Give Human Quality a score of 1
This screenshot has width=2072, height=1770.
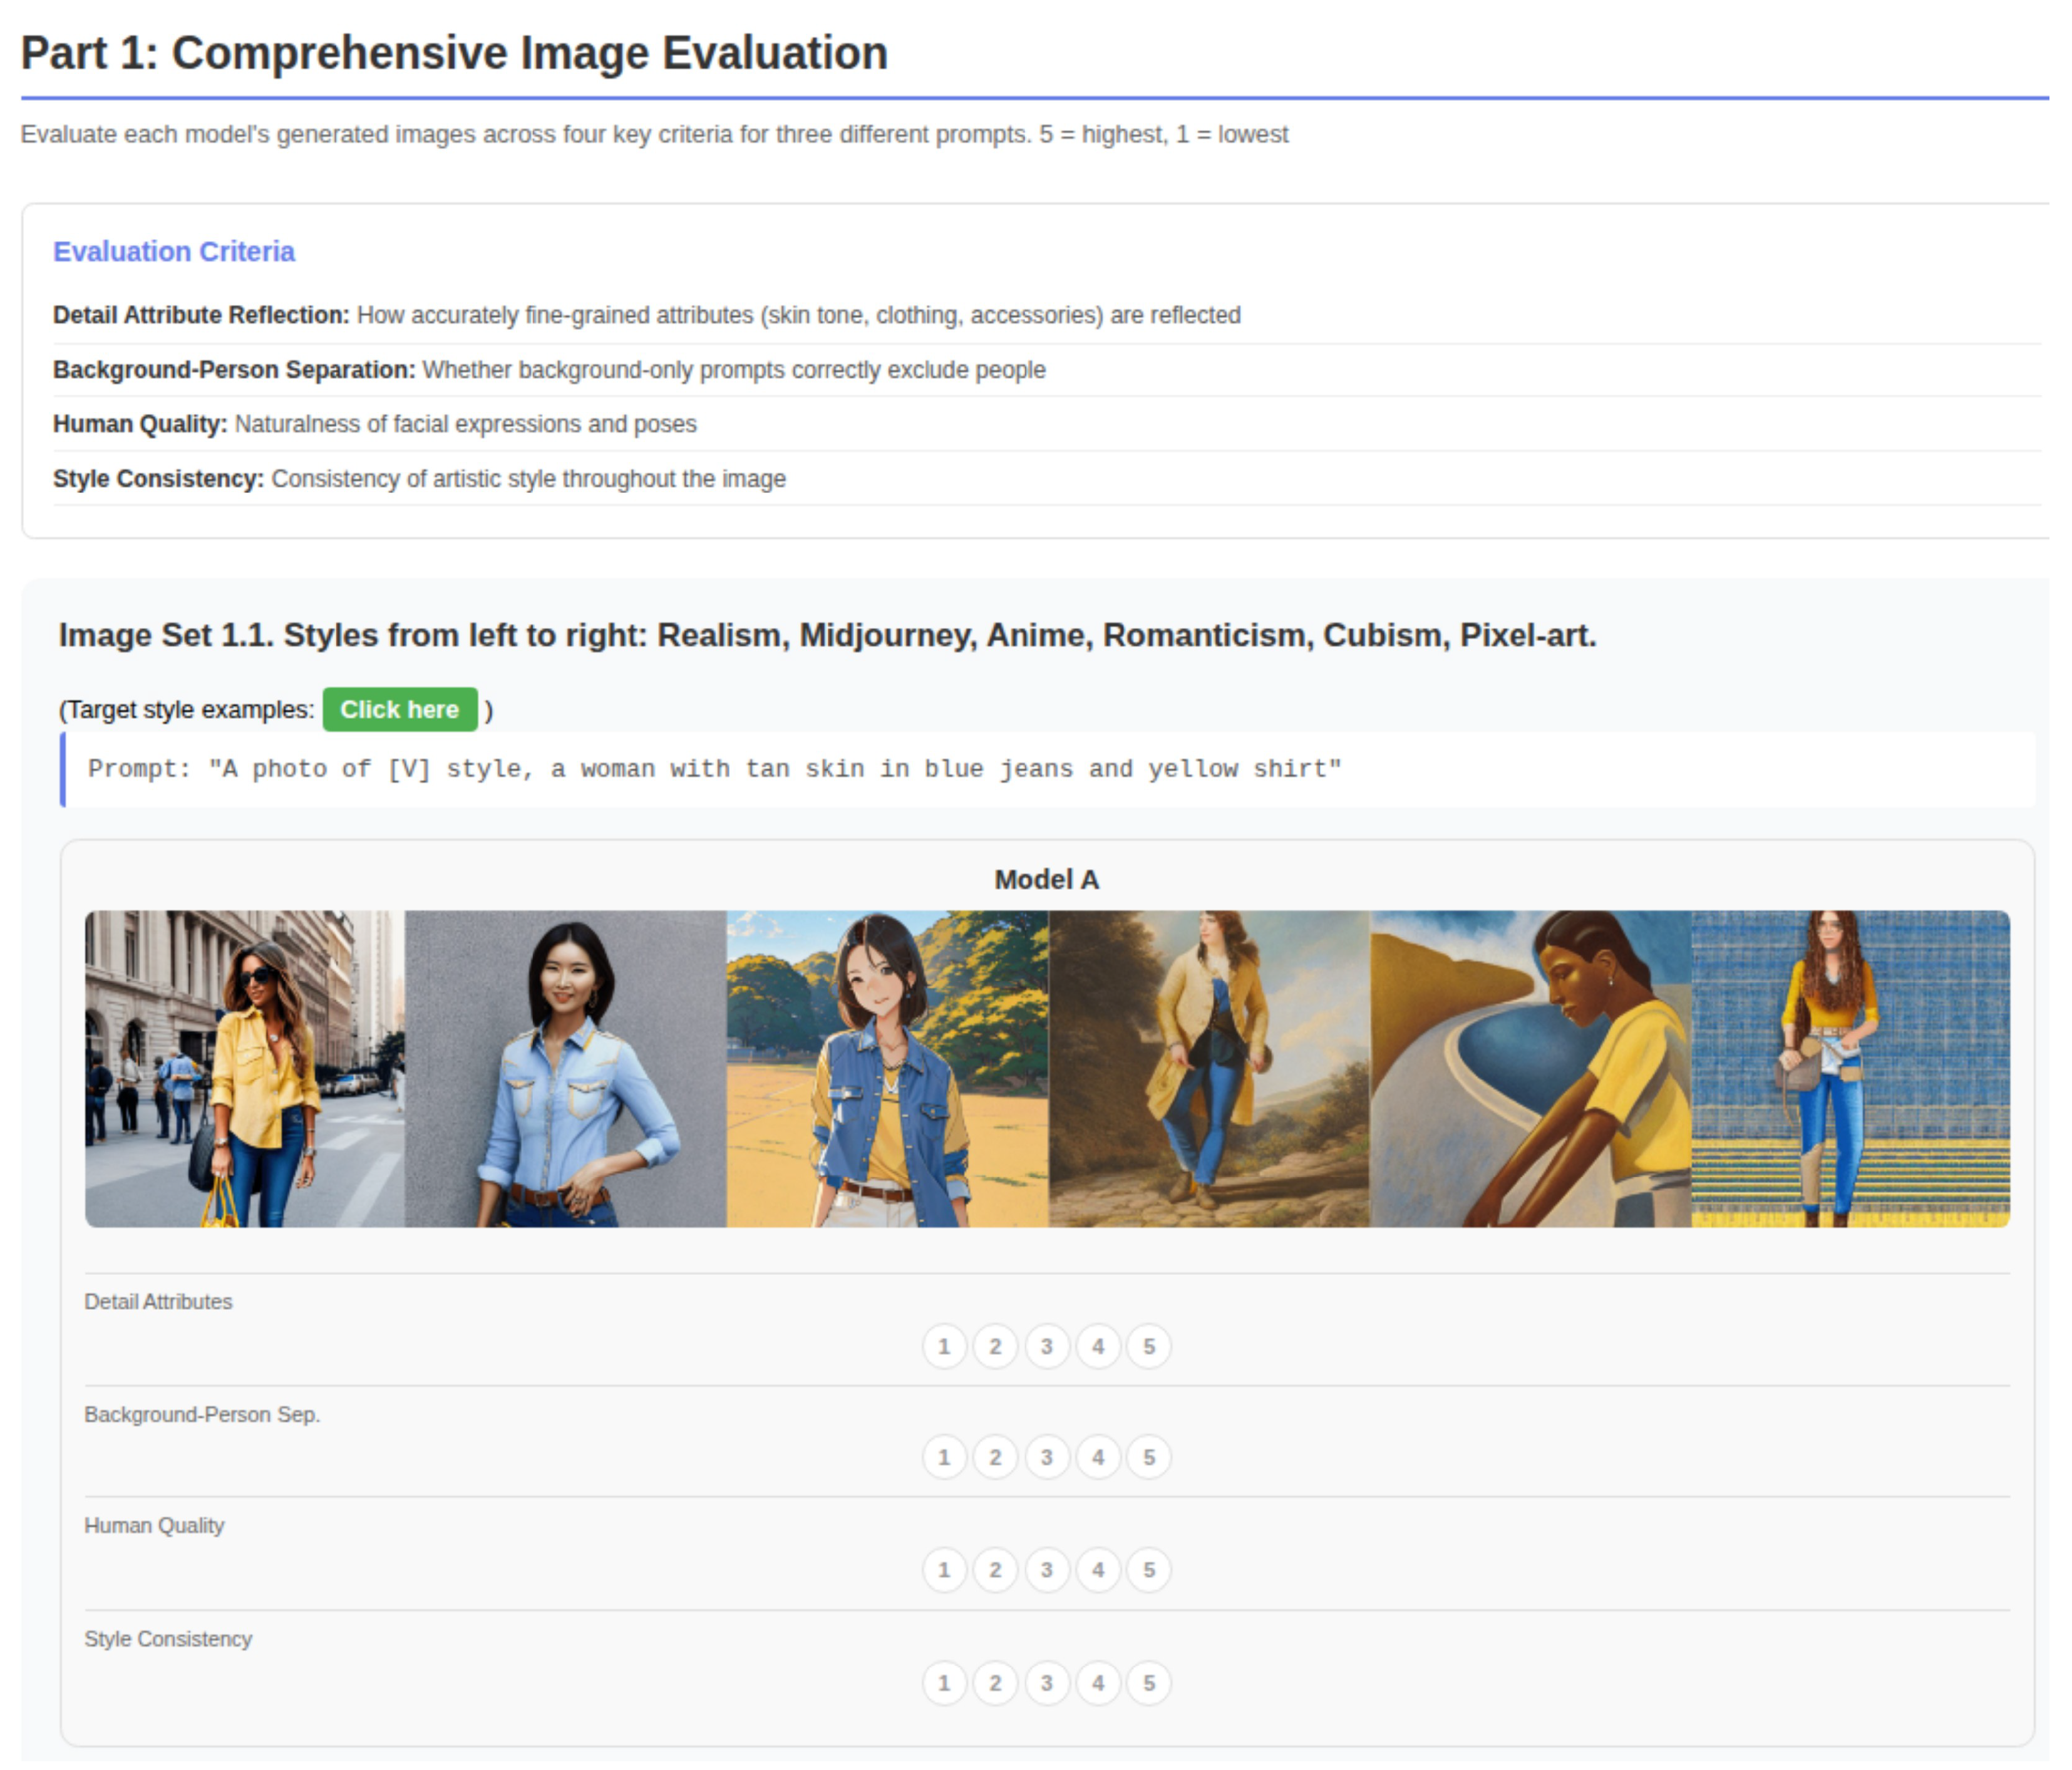[x=943, y=1569]
